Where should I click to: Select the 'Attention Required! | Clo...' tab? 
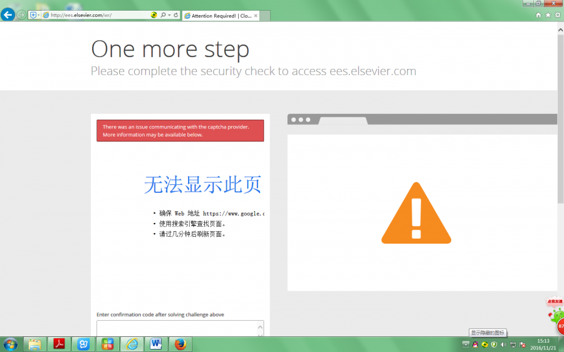[x=221, y=16]
